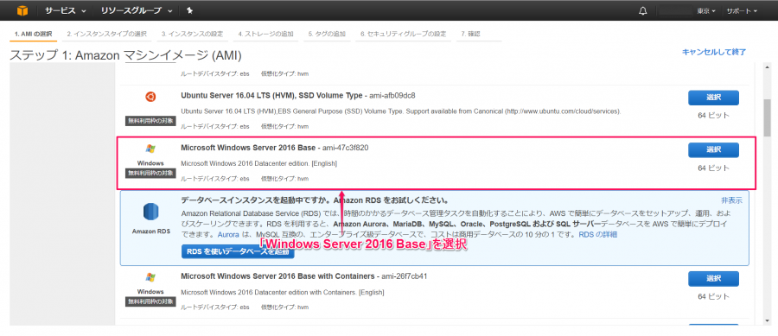Open the 東京 region dropdown
Viewport: 778px width, 336px height.
pyautogui.click(x=706, y=11)
